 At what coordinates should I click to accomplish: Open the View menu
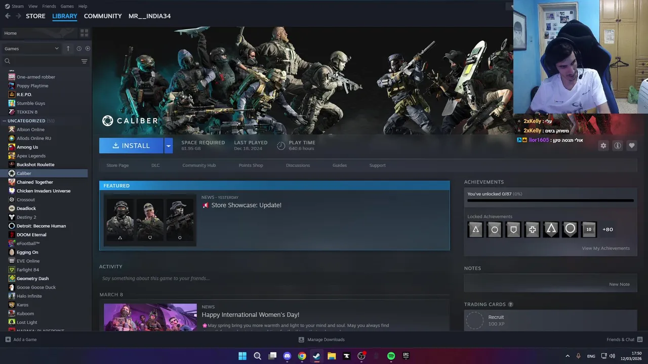tap(33, 6)
